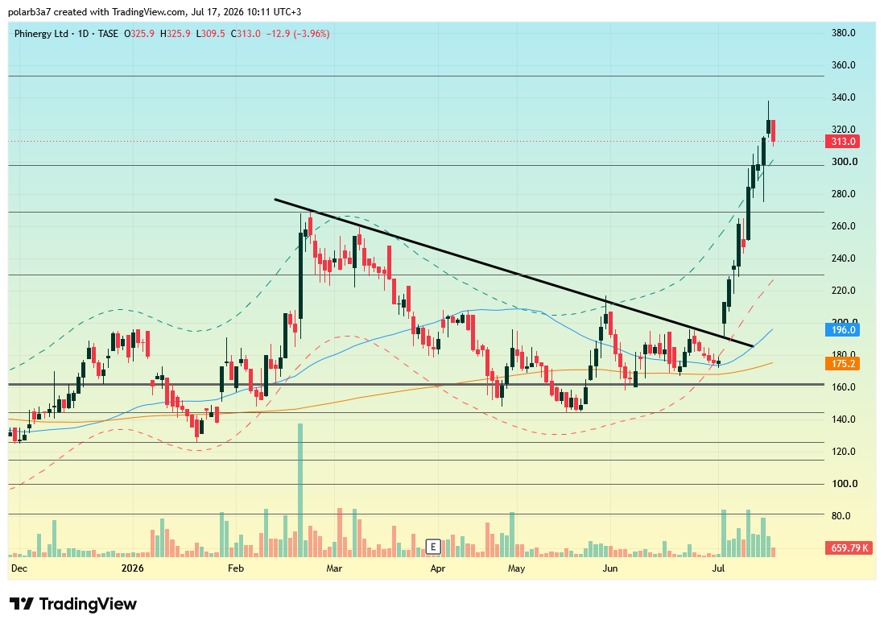This screenshot has height=628, width=884.
Task: Click the 'Mar' time axis label
Action: click(x=334, y=568)
